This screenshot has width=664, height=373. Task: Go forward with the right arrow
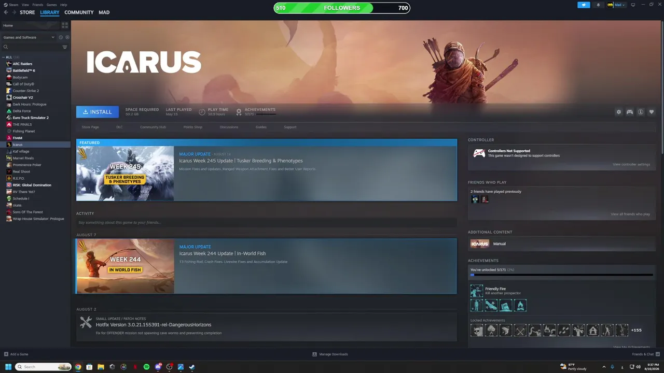(13, 12)
